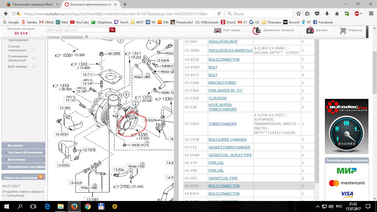Expand the Стикер-технология sidebar chevron
Image resolution: width=377 pixels, height=212 pixels.
pyautogui.click(x=34, y=48)
